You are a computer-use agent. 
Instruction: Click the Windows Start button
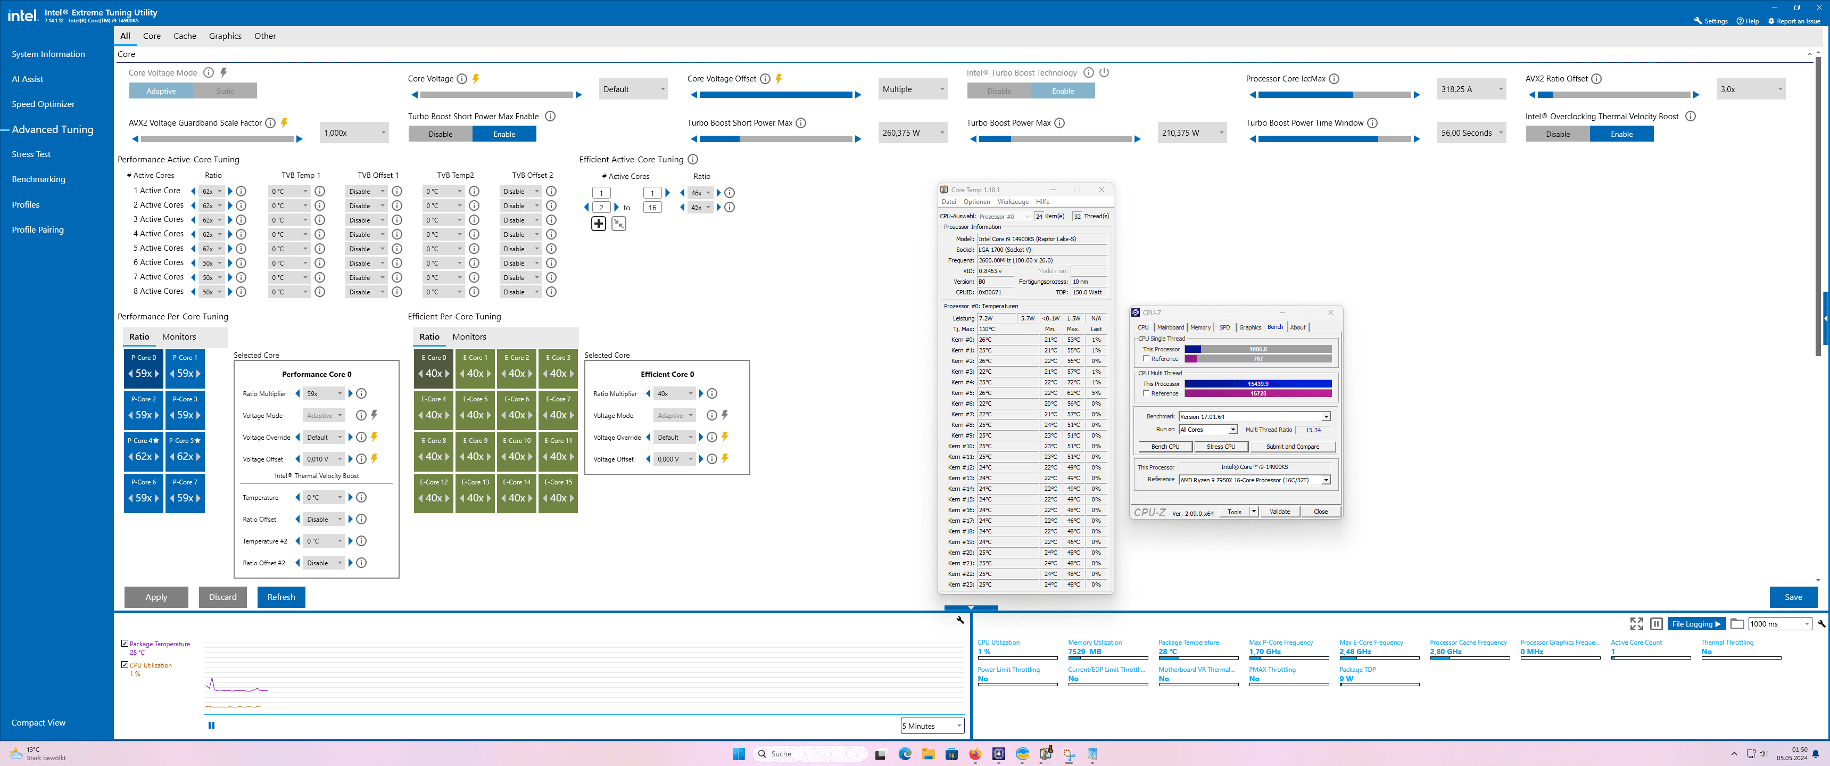click(x=739, y=754)
